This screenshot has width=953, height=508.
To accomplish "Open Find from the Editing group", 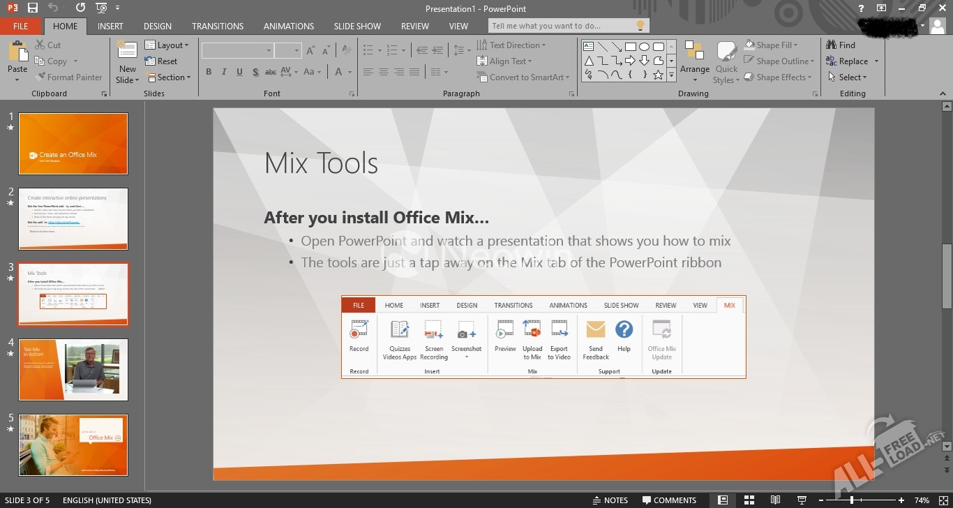I will [841, 44].
